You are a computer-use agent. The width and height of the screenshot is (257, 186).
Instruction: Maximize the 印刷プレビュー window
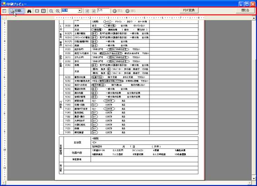[247, 4]
